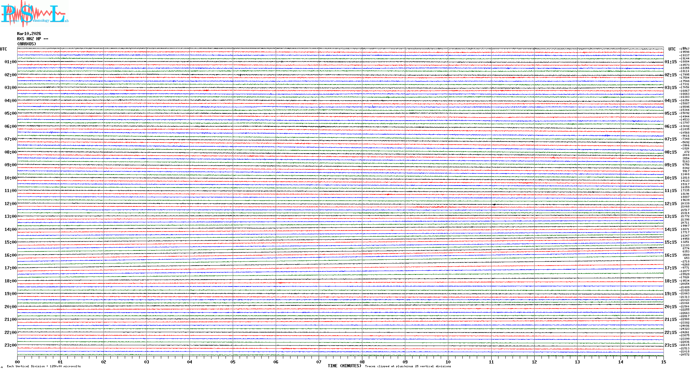691x371 pixels.
Task: Click the left UTC header label
Action: [3, 49]
